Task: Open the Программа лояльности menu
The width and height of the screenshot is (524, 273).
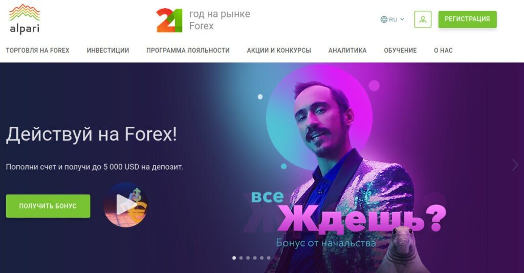Action: coord(188,51)
